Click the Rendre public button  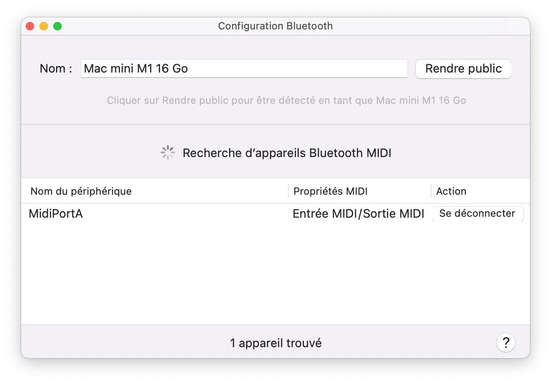pos(463,69)
